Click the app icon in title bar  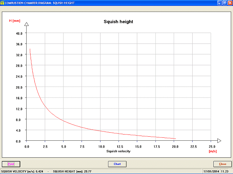pyautogui.click(x=2, y=3)
